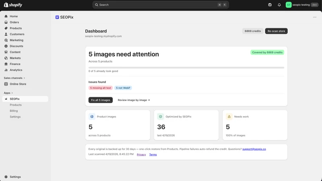Click the search magnifier icon
The height and width of the screenshot is (181, 322).
tap(97, 5)
